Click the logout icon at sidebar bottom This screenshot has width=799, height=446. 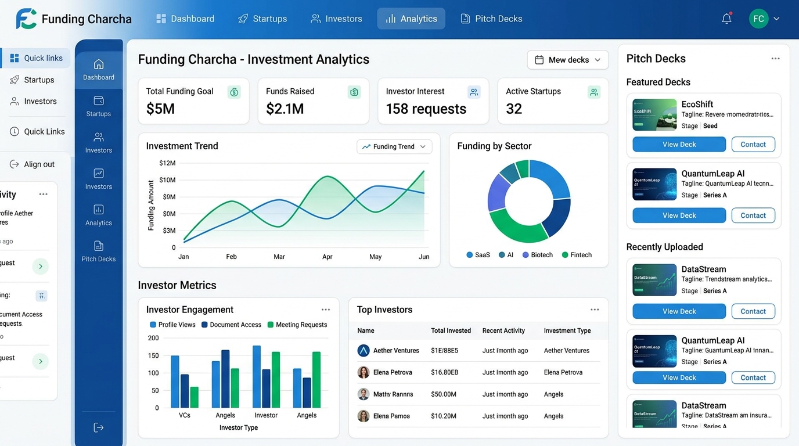click(99, 427)
